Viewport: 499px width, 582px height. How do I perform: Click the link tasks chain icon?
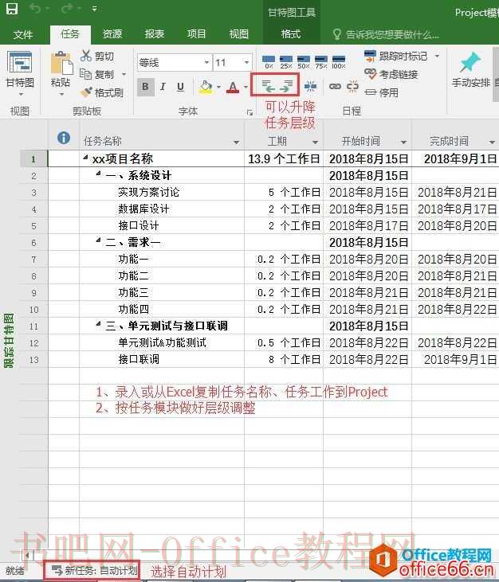tap(335, 87)
